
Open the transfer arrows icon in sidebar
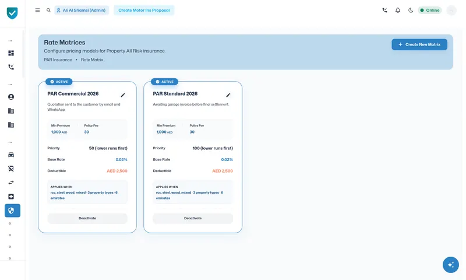11,183
